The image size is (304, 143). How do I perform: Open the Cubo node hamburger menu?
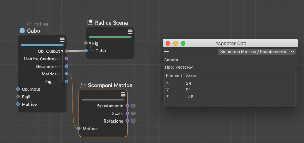(x=62, y=40)
